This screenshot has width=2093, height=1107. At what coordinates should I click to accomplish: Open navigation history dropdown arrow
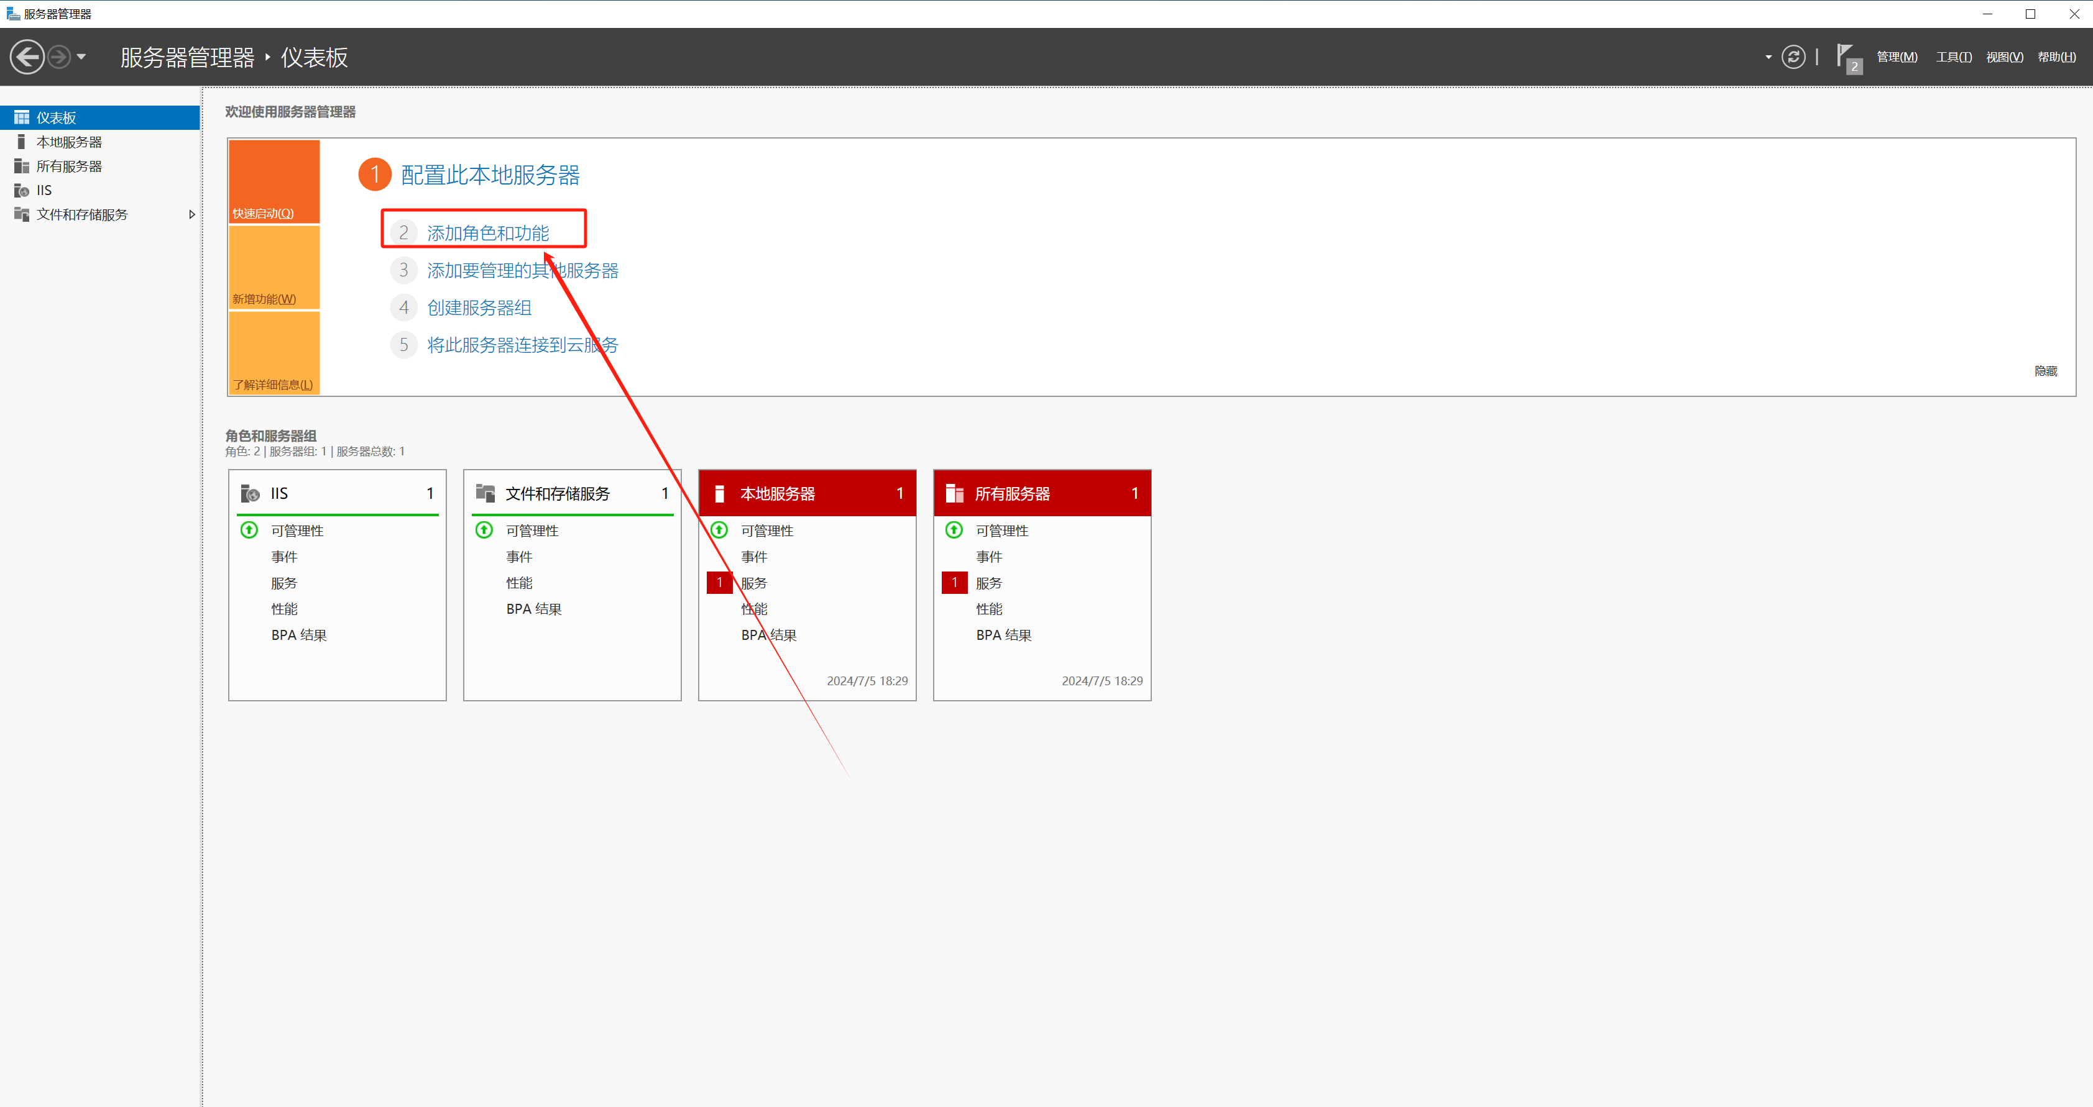coord(81,57)
